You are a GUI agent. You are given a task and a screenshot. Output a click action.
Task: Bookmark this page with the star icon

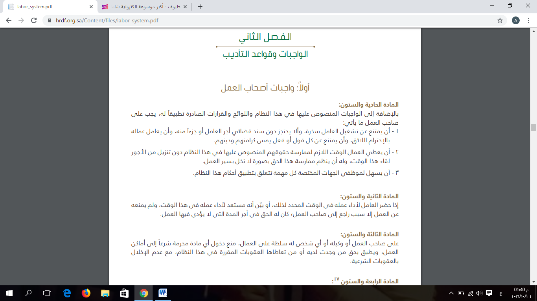click(x=500, y=20)
